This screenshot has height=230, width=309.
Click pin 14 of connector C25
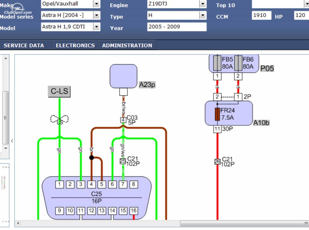coord(112,211)
